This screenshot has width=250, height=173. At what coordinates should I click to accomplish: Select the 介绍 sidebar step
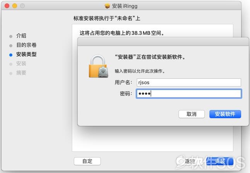[x=21, y=36]
